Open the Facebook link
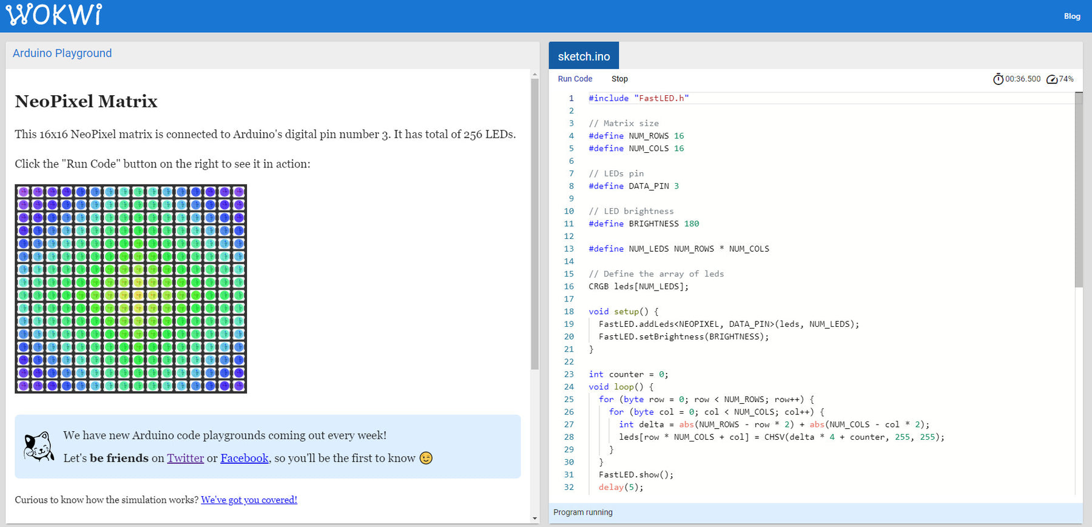 (x=244, y=458)
